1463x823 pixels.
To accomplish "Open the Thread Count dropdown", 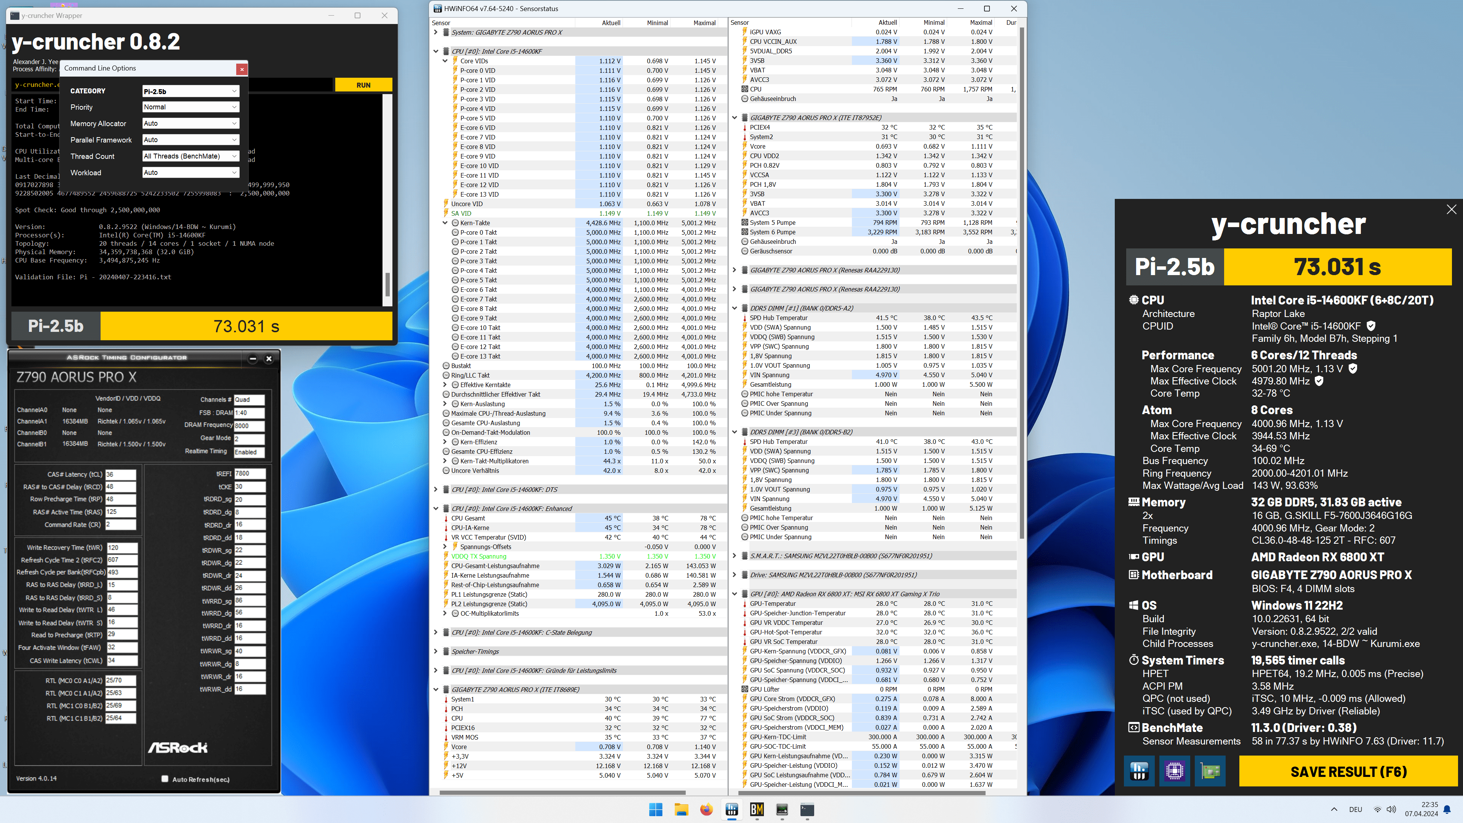I will pyautogui.click(x=190, y=156).
